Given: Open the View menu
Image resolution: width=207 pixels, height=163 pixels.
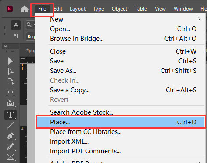Looking at the screenshot, I should [160, 9].
